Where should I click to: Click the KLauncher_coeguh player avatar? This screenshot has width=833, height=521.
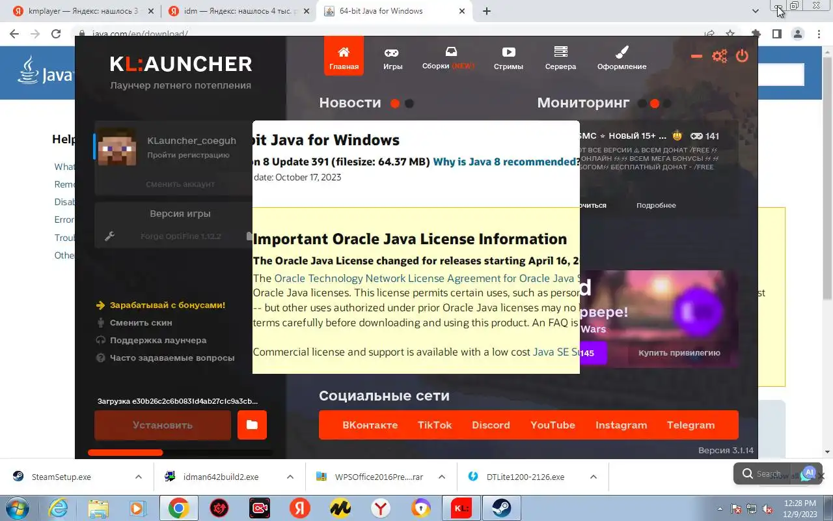117,148
